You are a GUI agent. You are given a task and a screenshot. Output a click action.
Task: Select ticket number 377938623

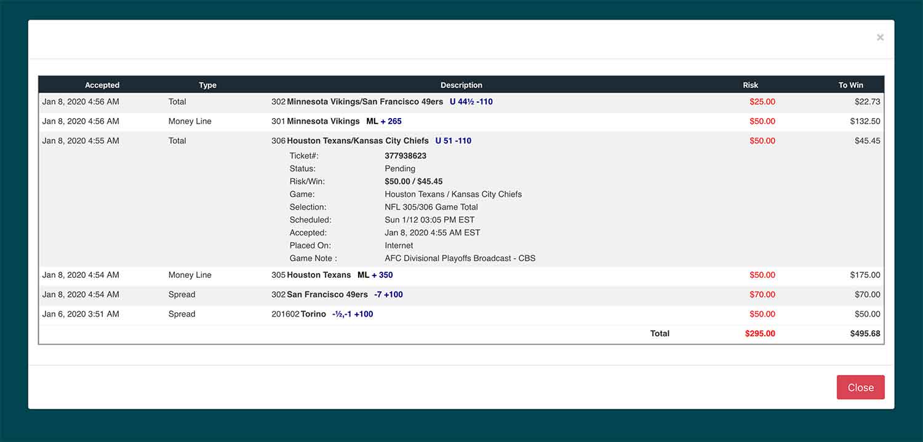click(406, 156)
